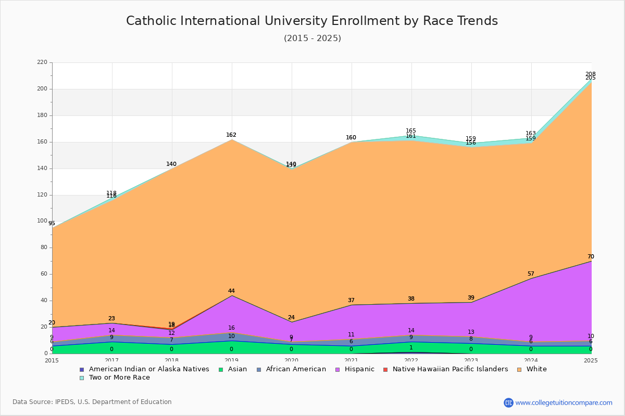Click the 2021 x-axis label
The image size is (625, 416).
tap(352, 360)
